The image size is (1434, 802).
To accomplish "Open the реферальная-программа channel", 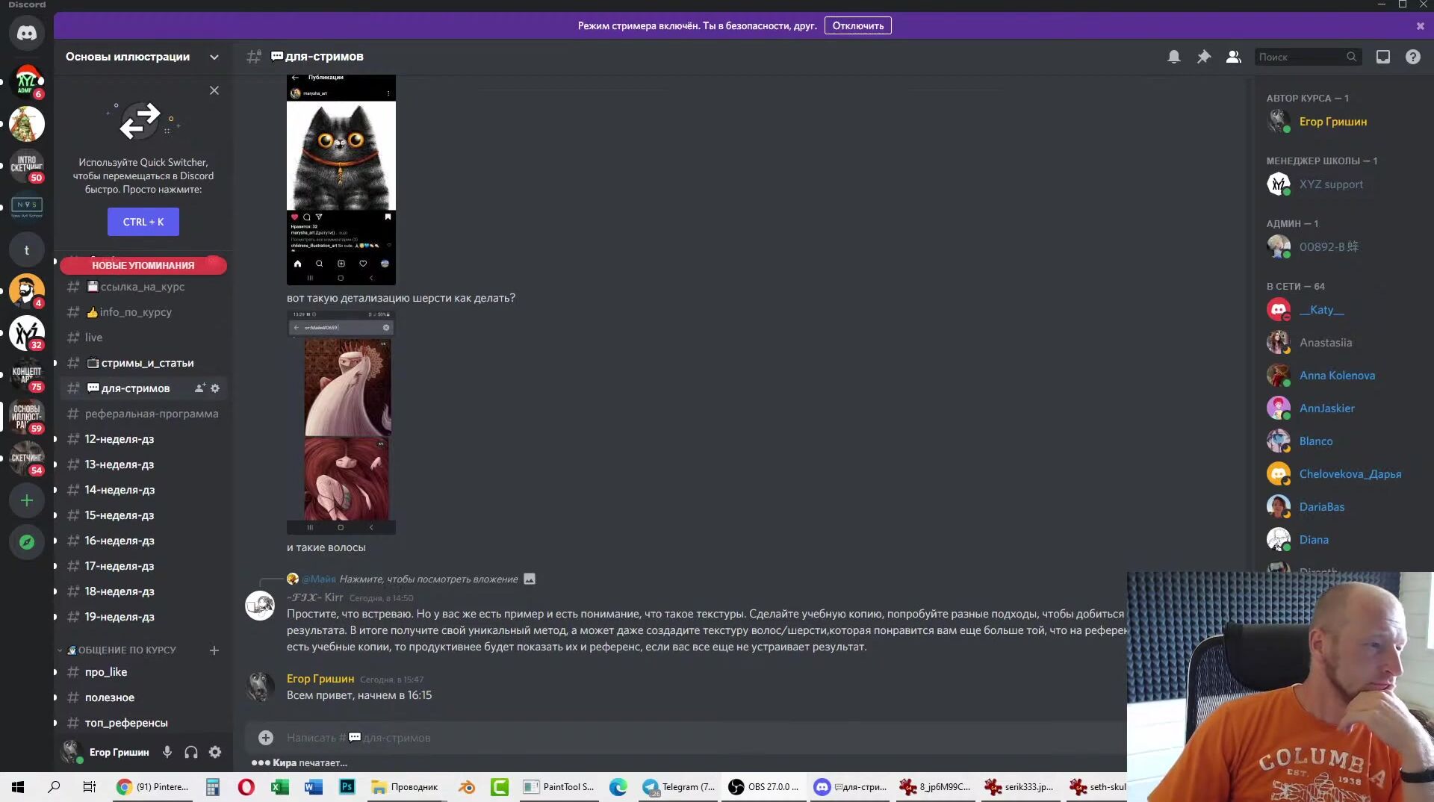I will click(x=143, y=414).
